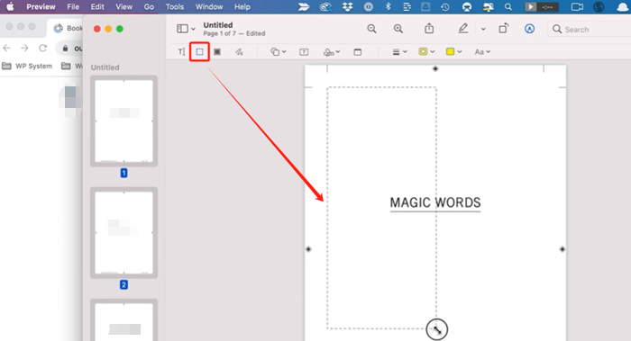Zoom out of the document
This screenshot has height=341, width=631.
(371, 29)
